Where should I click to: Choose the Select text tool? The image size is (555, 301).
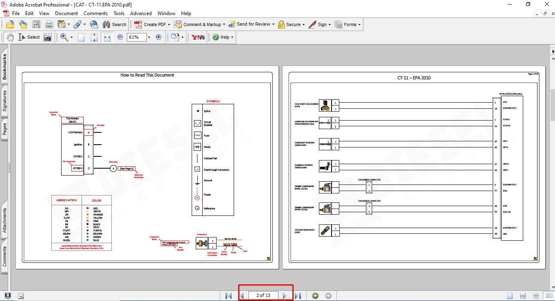[x=29, y=37]
